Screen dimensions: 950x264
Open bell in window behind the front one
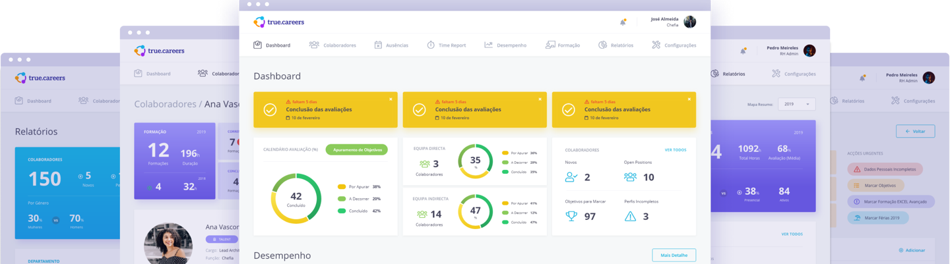tap(743, 51)
